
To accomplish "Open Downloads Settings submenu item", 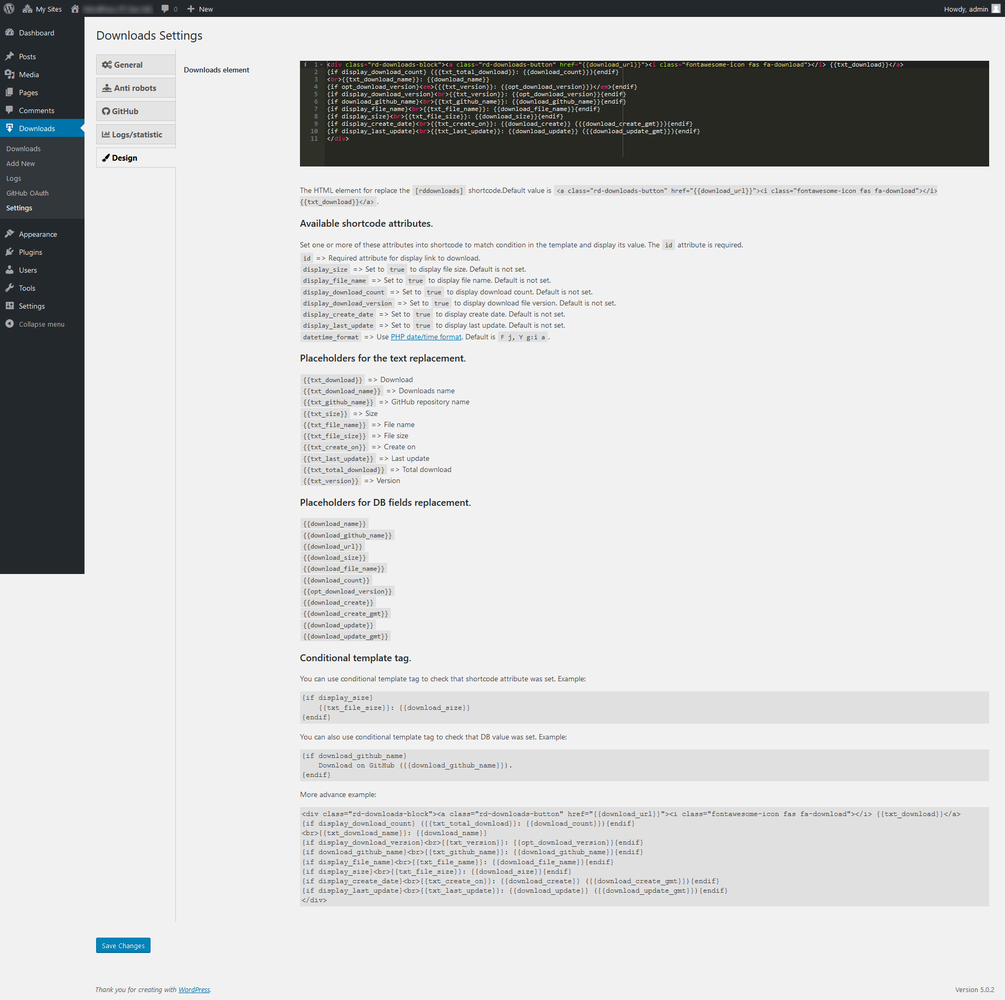I will tap(19, 208).
